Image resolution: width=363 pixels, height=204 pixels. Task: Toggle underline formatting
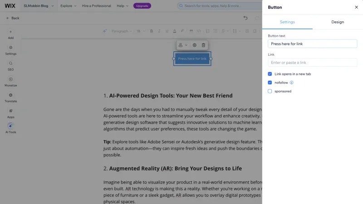[x=167, y=31]
